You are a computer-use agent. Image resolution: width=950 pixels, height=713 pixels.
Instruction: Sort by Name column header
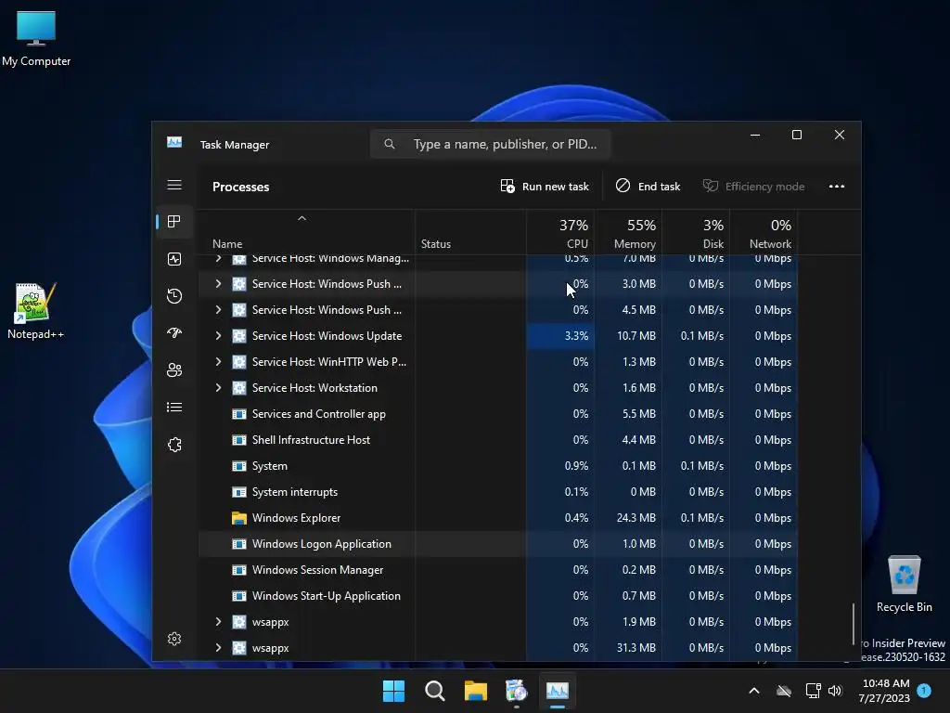306,232
